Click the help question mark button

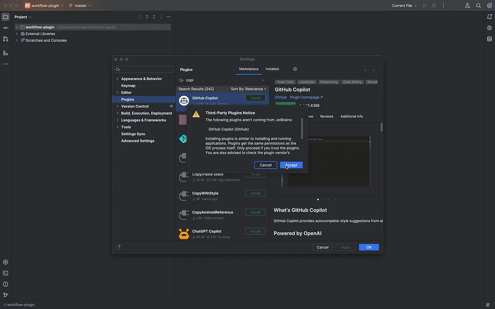[119, 247]
